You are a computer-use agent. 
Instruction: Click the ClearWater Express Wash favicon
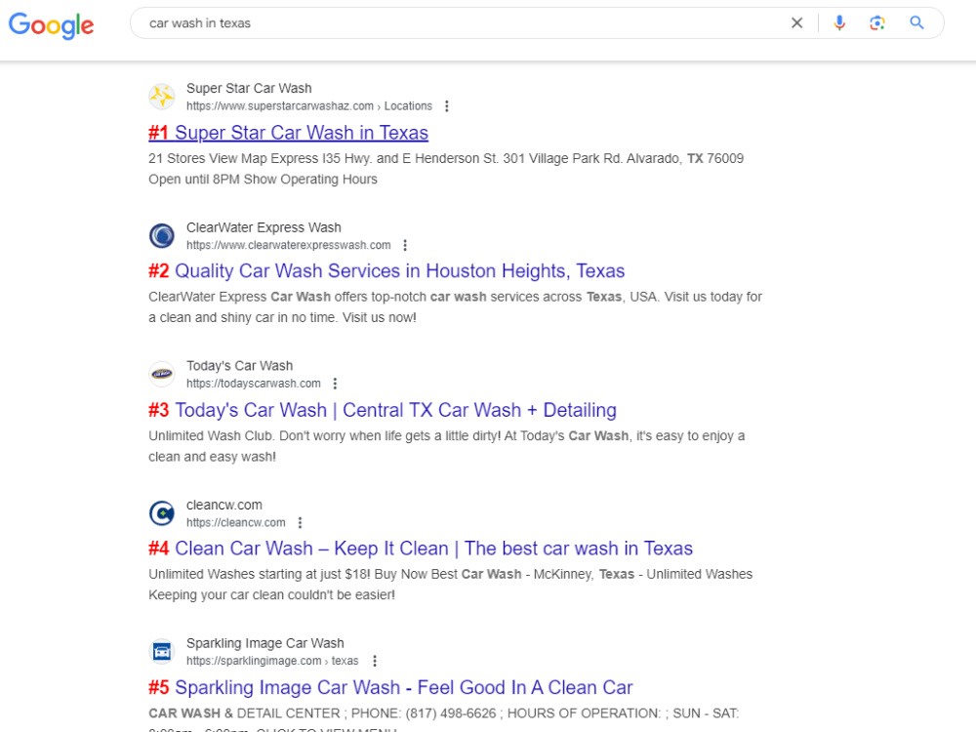pyautogui.click(x=162, y=235)
